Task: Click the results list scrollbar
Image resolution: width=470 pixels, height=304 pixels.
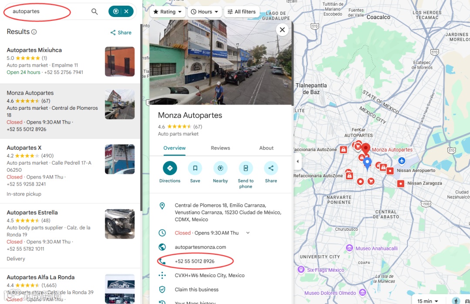Action: 141,117
